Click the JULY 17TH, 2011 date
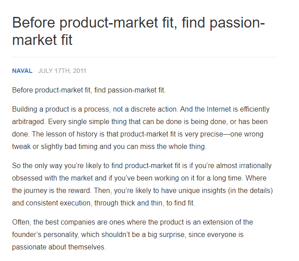This screenshot has width=299, height=261. click(x=62, y=71)
